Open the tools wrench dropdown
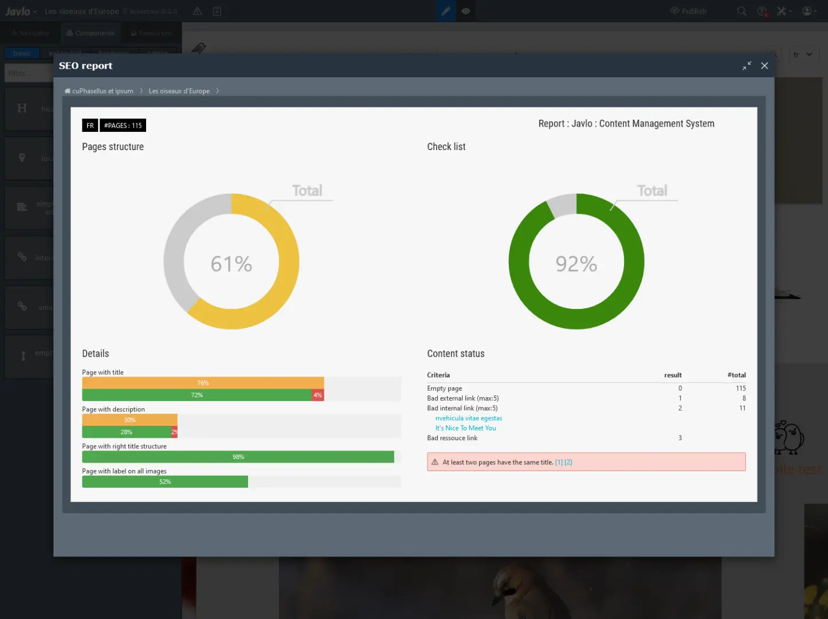This screenshot has width=828, height=619. [x=783, y=11]
